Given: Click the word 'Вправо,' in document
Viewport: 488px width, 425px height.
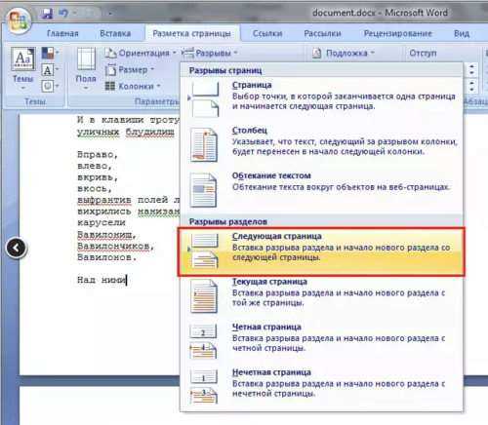Looking at the screenshot, I should [x=98, y=154].
